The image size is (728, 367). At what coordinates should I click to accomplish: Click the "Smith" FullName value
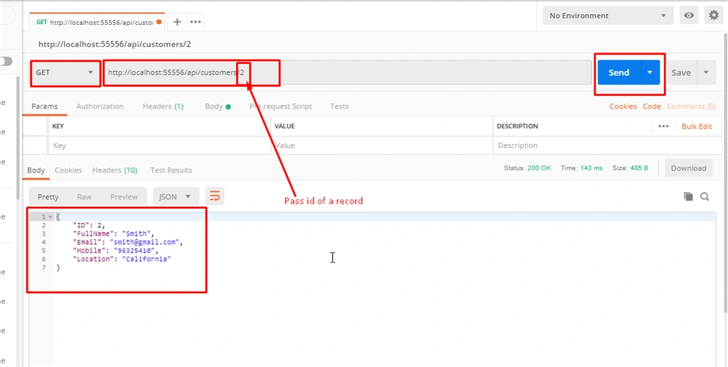coord(137,234)
